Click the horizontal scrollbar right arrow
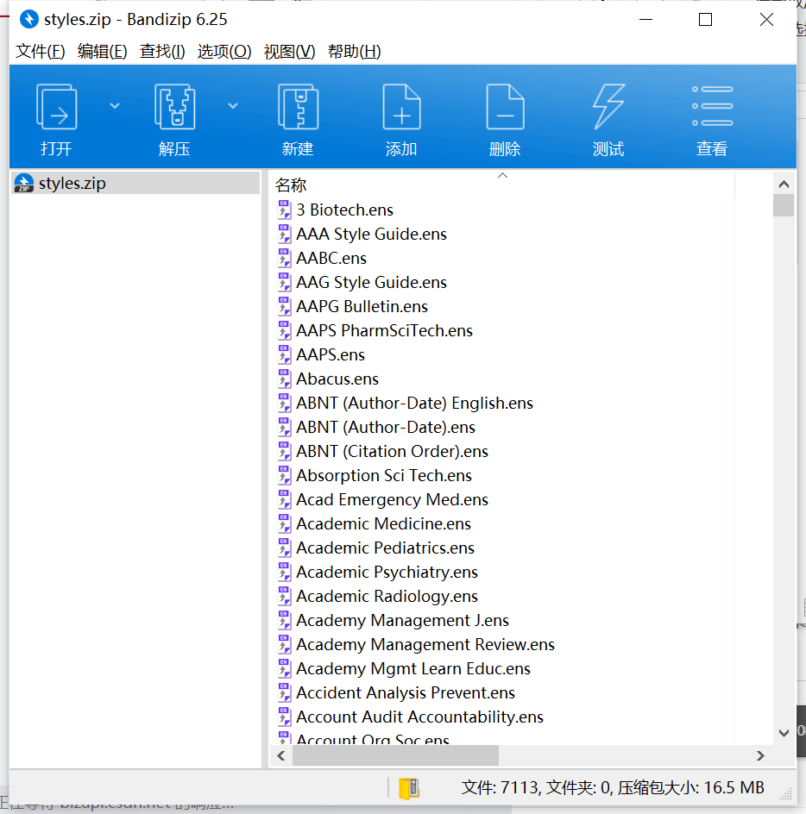 (x=760, y=755)
